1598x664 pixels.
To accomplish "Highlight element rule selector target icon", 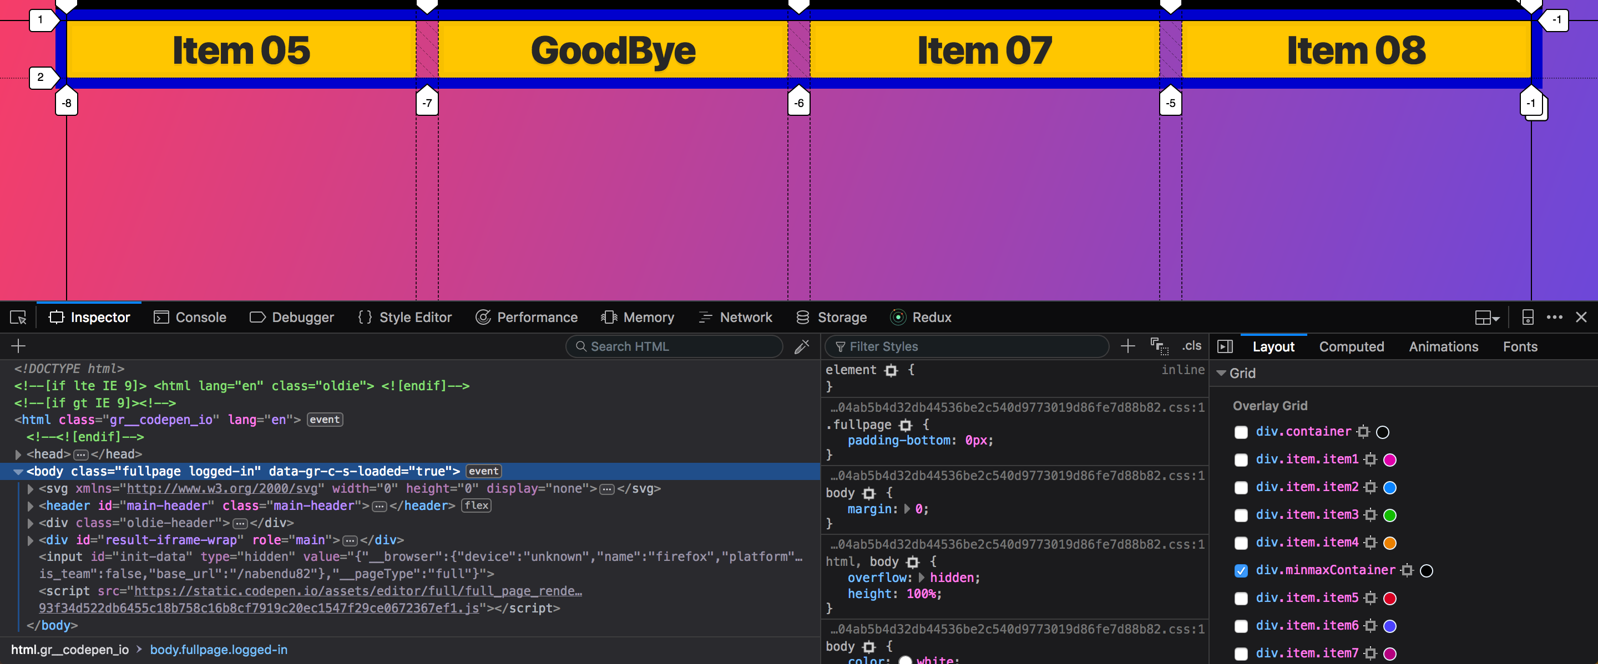I will click(x=892, y=370).
